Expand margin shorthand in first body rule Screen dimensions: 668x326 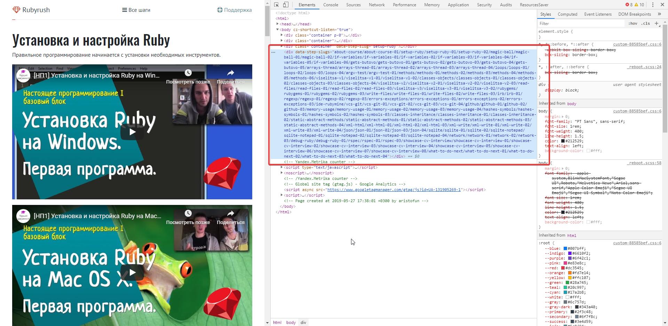(x=563, y=117)
